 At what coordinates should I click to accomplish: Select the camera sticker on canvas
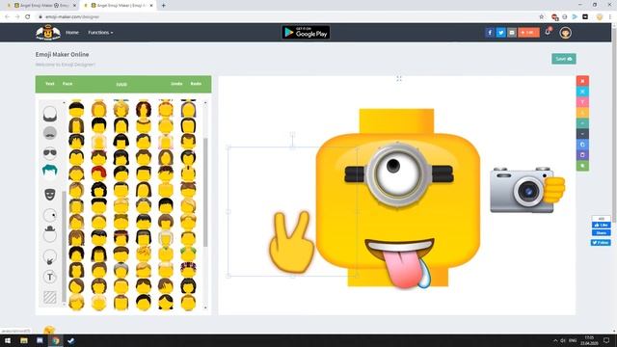(527, 190)
